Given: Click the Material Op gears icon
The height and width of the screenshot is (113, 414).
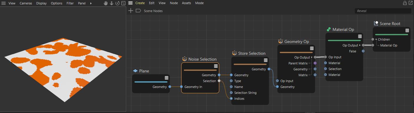Looking at the screenshot, I should coord(329,30).
